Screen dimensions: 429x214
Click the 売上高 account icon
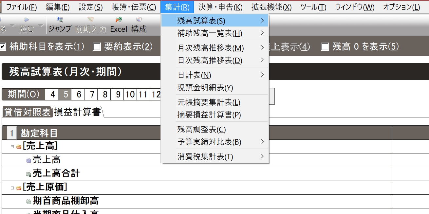28,160
